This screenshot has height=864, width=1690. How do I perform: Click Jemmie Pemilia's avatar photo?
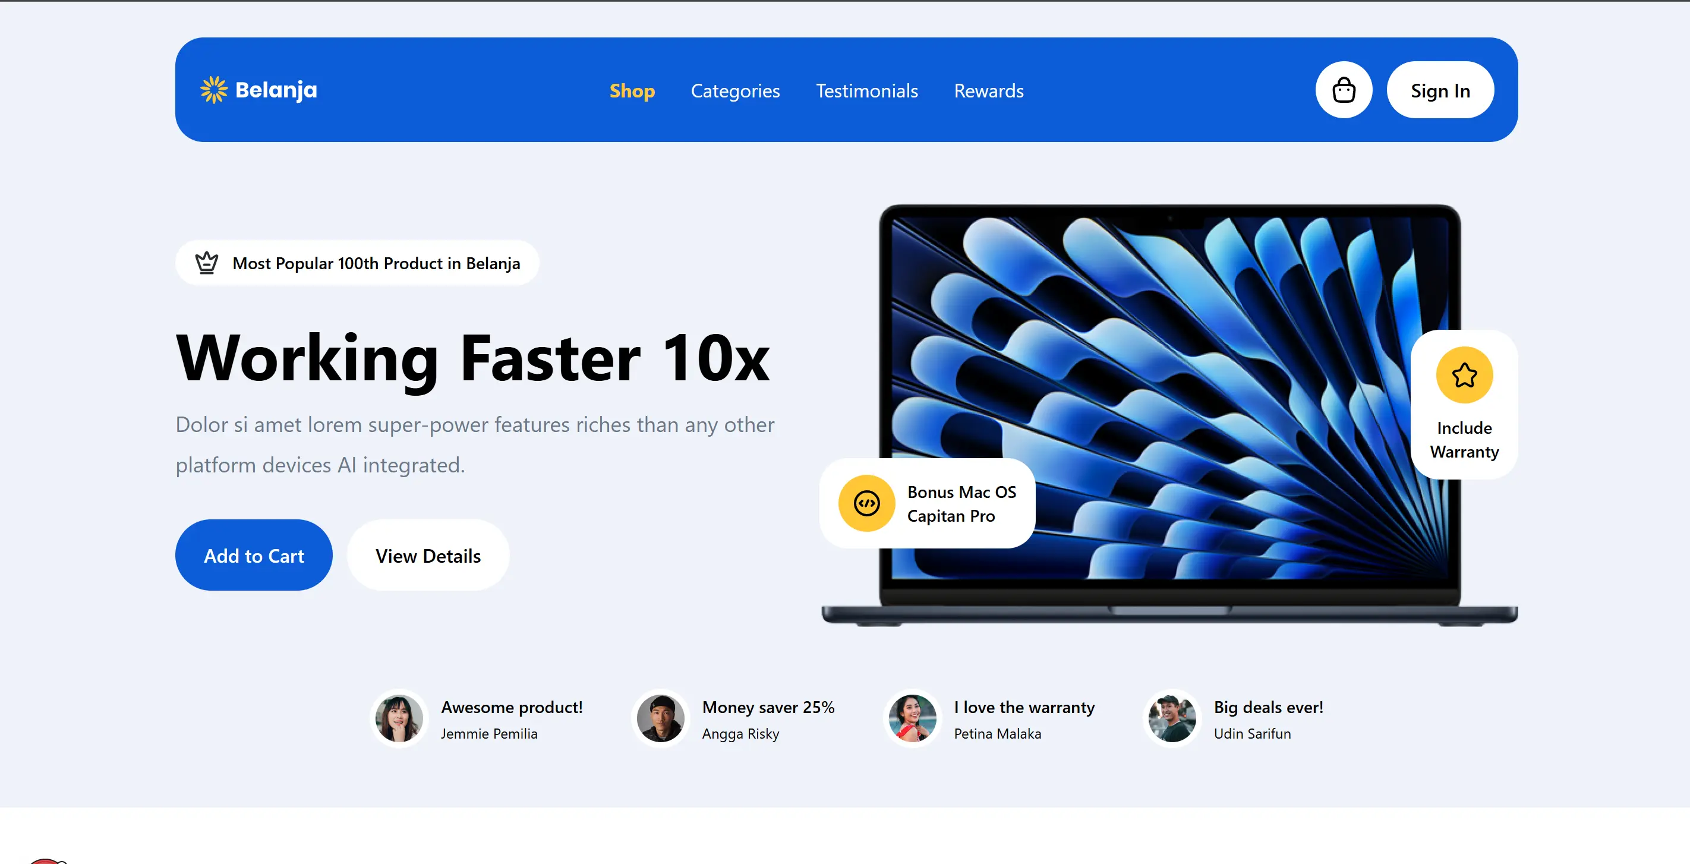pyautogui.click(x=399, y=718)
